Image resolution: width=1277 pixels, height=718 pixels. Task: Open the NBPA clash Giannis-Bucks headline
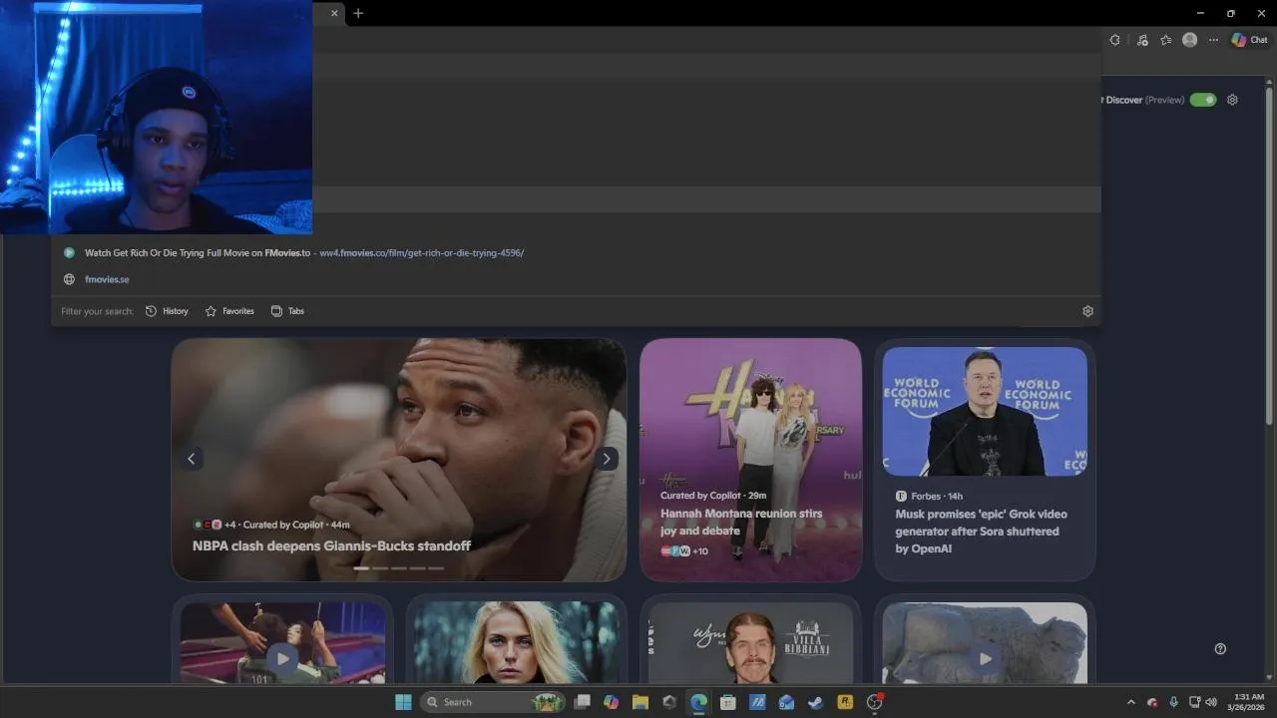pyautogui.click(x=331, y=545)
